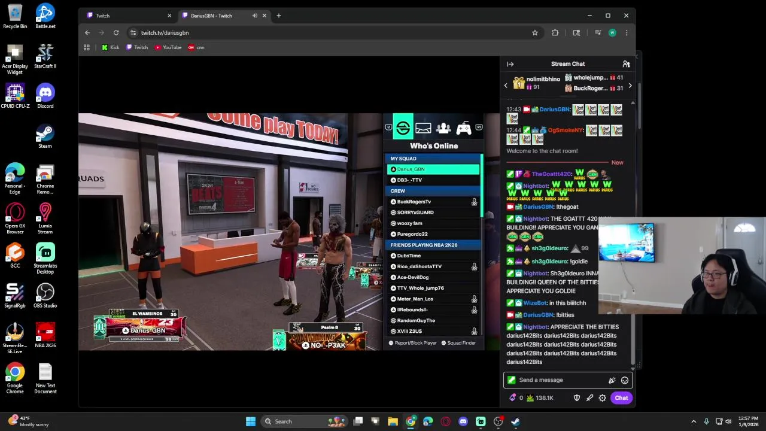This screenshot has width=766, height=431.
Task: Show hidden system tray icons
Action: point(694,421)
